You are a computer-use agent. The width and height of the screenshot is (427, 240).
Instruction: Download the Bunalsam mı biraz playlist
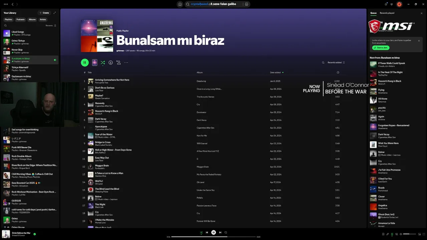[x=110, y=62]
